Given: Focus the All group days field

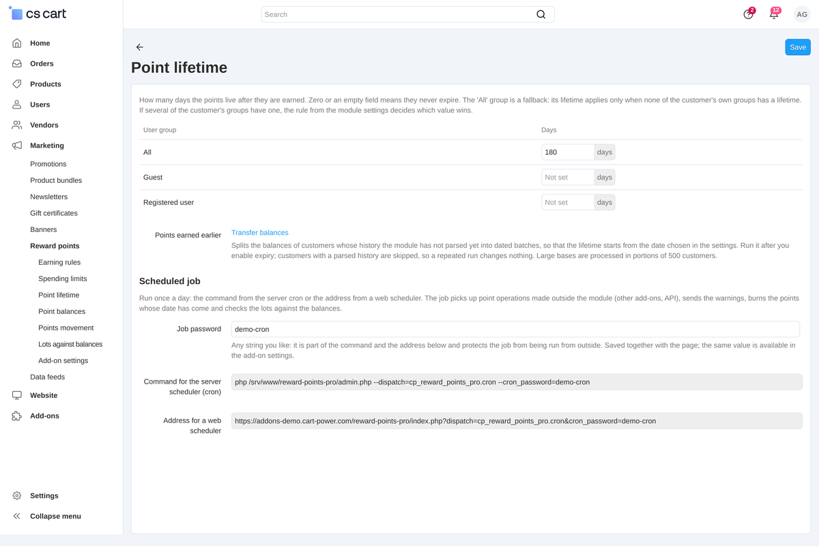Looking at the screenshot, I should pyautogui.click(x=568, y=152).
